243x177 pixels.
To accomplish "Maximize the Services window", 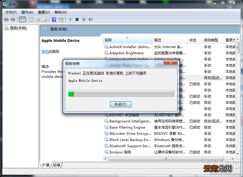I will click(x=223, y=3).
